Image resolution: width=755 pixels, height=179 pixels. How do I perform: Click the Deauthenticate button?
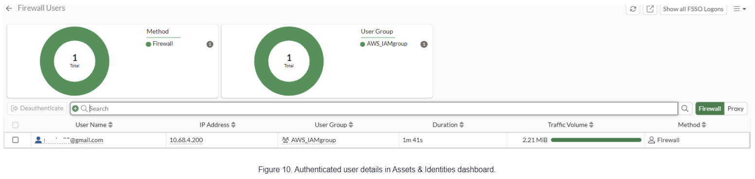click(x=37, y=109)
